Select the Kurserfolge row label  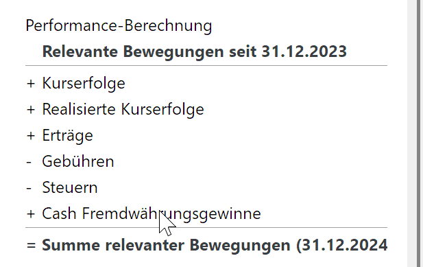pos(84,83)
